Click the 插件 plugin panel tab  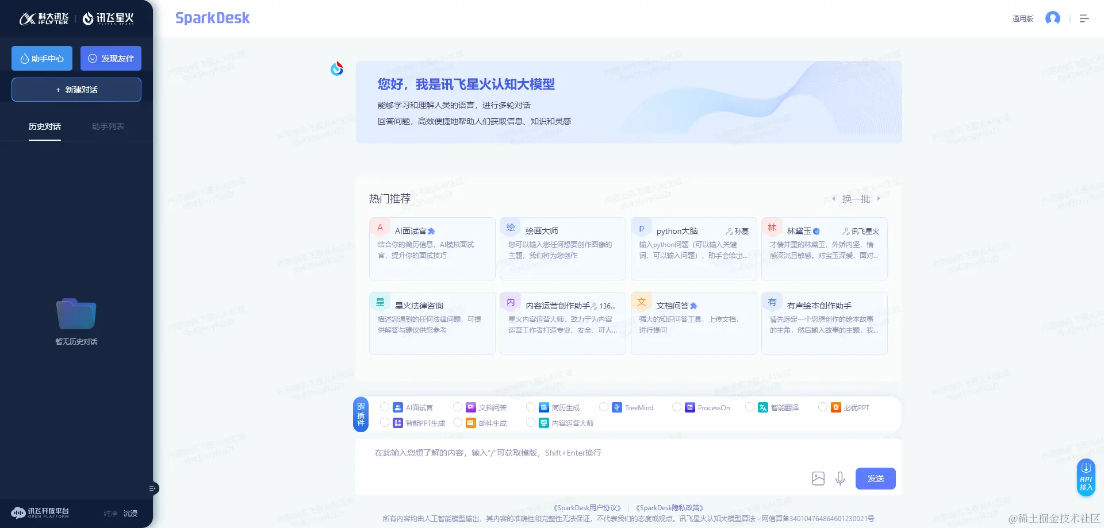361,414
